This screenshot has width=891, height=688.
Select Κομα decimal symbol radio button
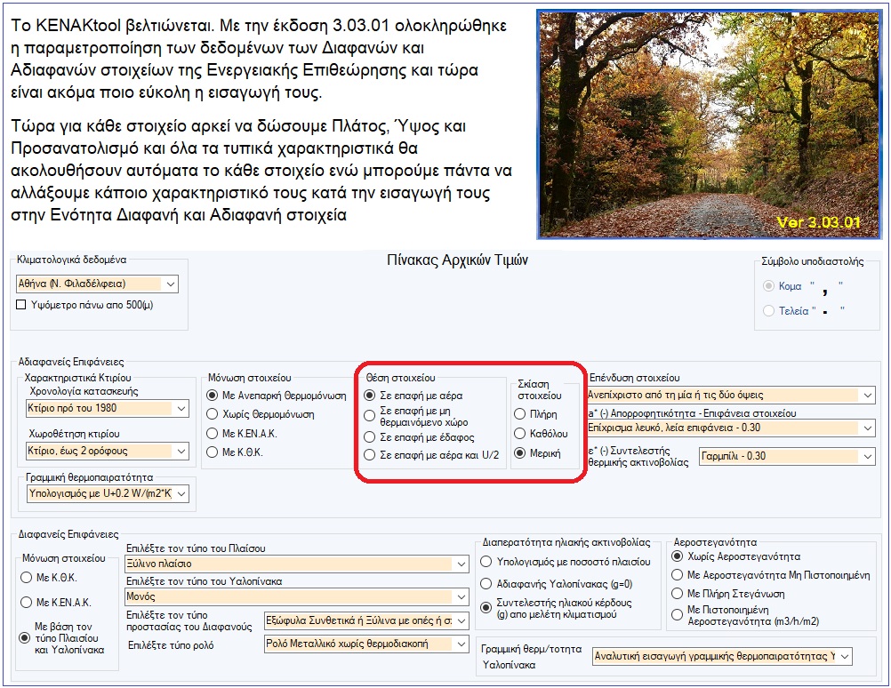click(x=768, y=285)
